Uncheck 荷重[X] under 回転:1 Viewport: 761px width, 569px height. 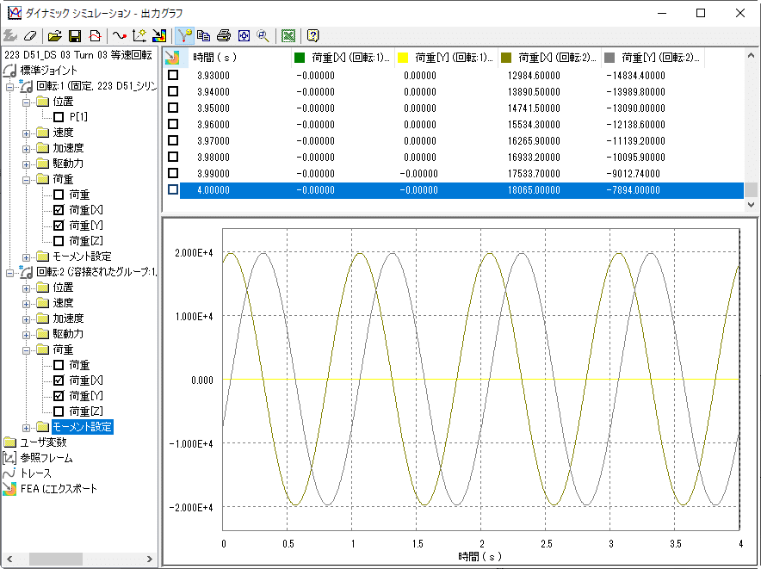59,210
